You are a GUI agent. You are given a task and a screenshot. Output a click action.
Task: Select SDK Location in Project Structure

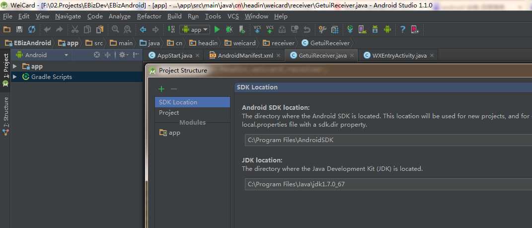point(192,102)
